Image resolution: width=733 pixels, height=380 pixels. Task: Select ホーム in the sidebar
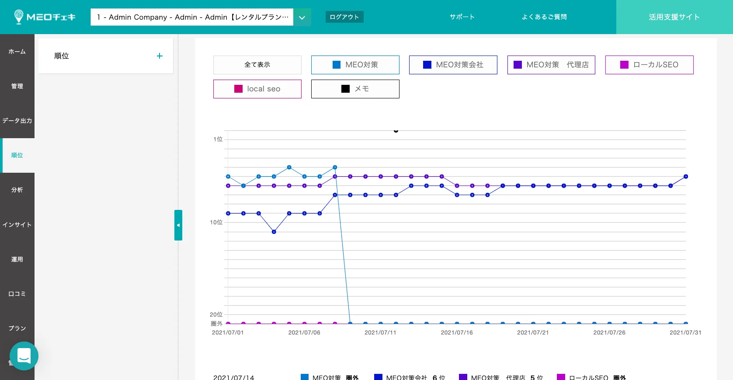point(17,52)
